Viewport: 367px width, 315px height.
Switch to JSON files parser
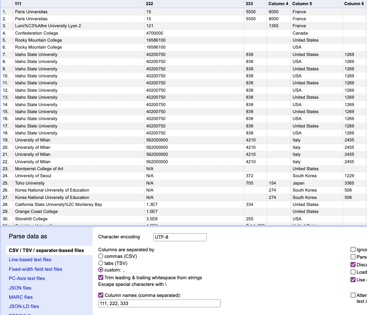[x=20, y=288]
